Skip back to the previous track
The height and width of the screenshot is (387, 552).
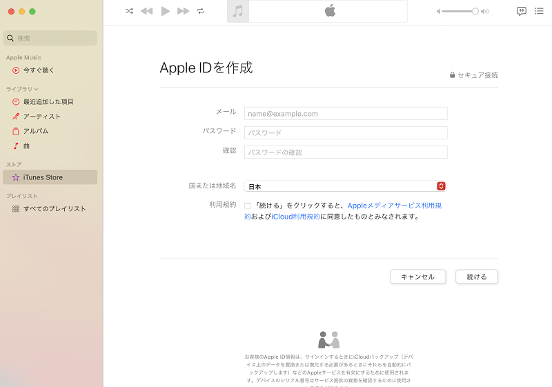point(146,11)
